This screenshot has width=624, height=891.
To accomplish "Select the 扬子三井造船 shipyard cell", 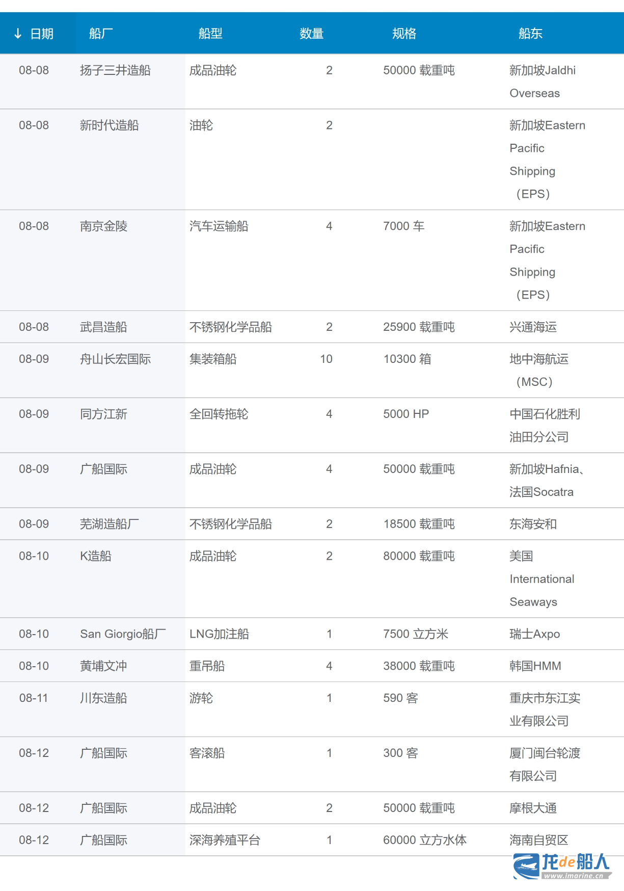I will pyautogui.click(x=115, y=70).
